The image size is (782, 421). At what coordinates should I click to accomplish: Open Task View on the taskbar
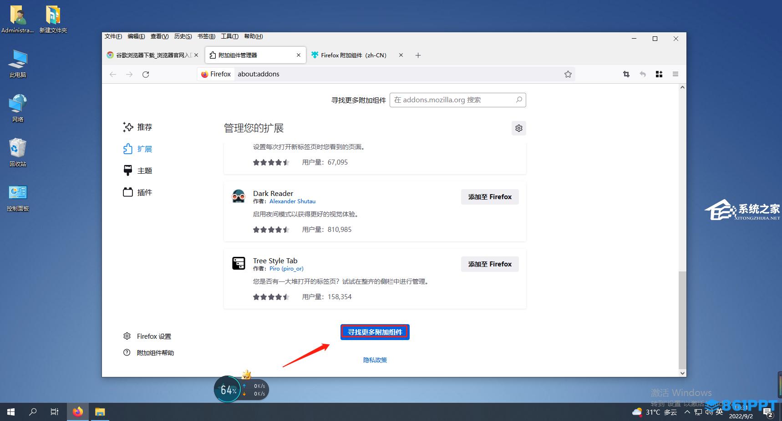pos(55,412)
